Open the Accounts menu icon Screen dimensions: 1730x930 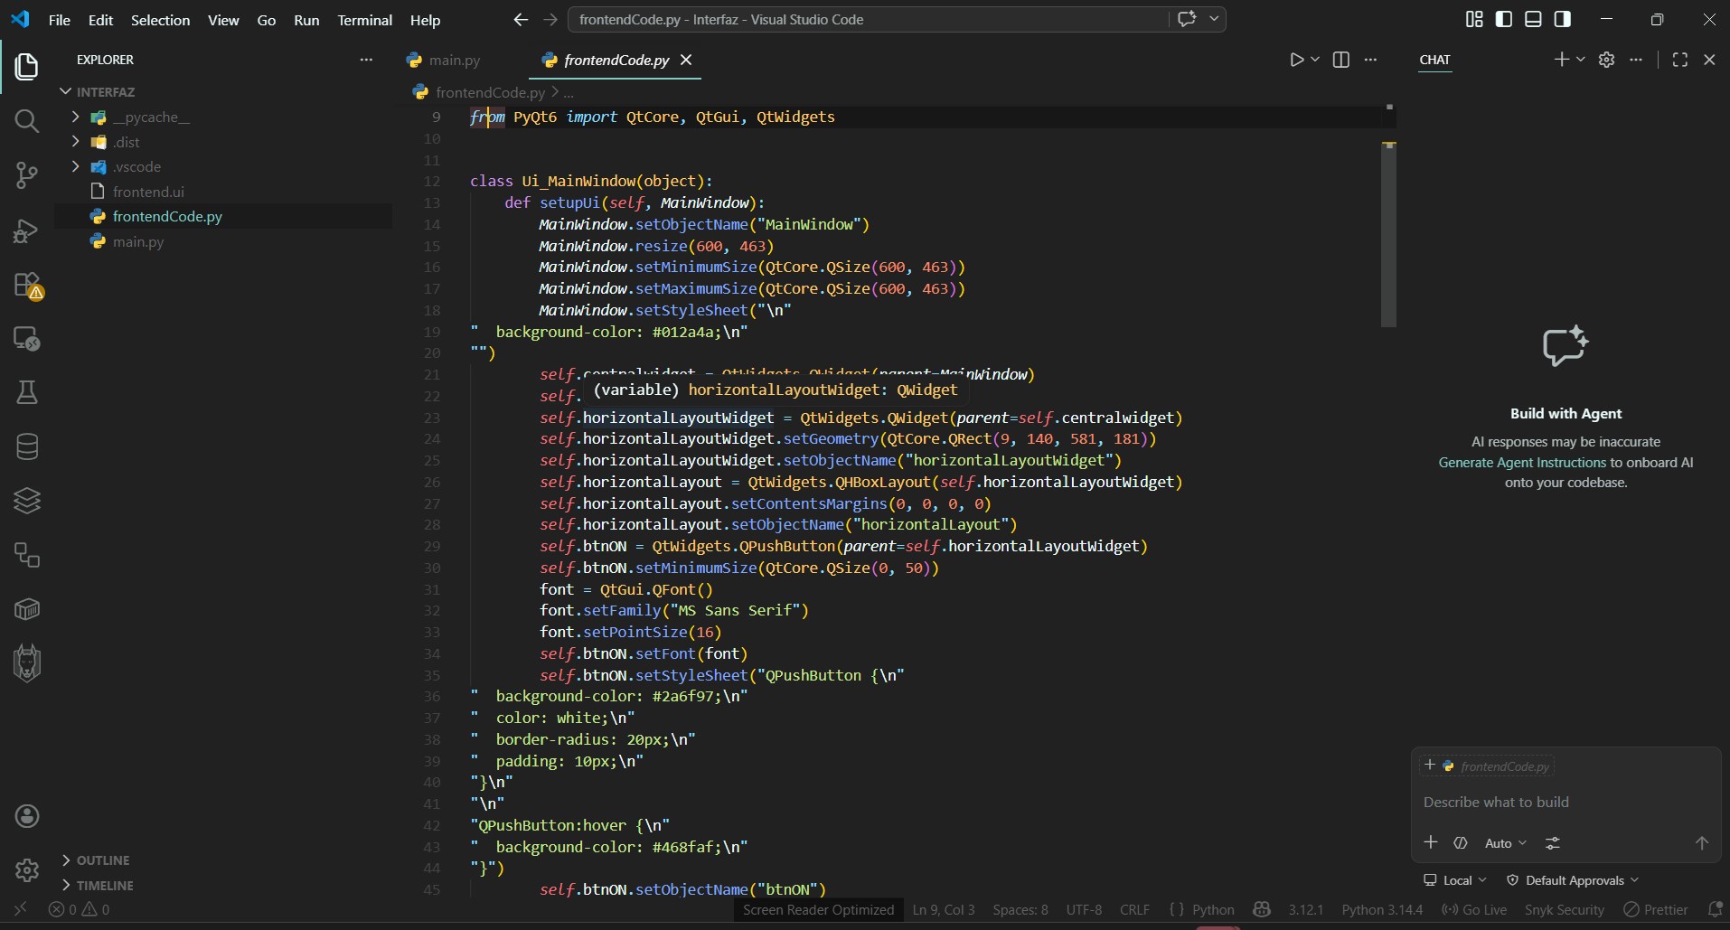point(27,816)
